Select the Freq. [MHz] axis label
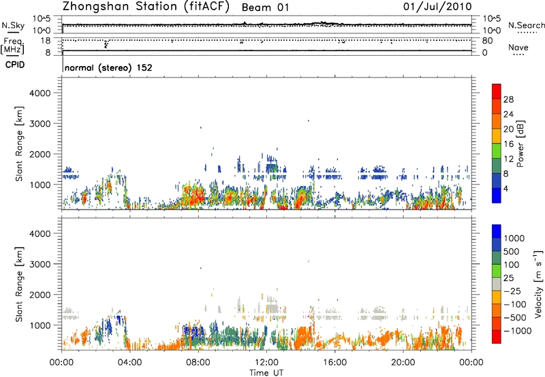Image resolution: width=545 pixels, height=377 pixels. click(x=13, y=46)
